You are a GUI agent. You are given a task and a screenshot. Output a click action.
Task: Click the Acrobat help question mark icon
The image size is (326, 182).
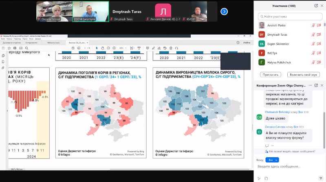238,43
